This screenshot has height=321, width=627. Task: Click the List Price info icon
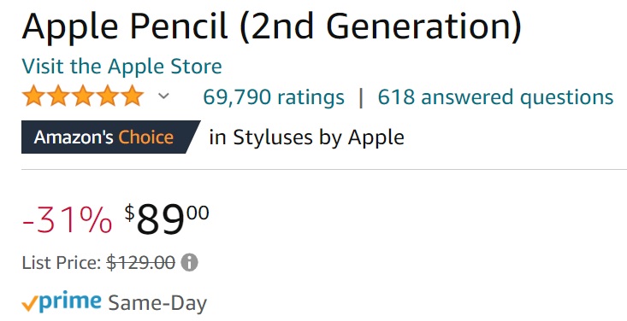tap(189, 263)
